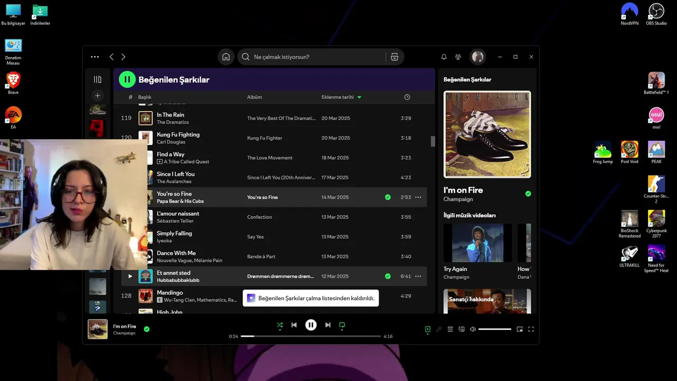Sort by the duration clock icon
Screen dimensions: 677x381
click(x=407, y=97)
